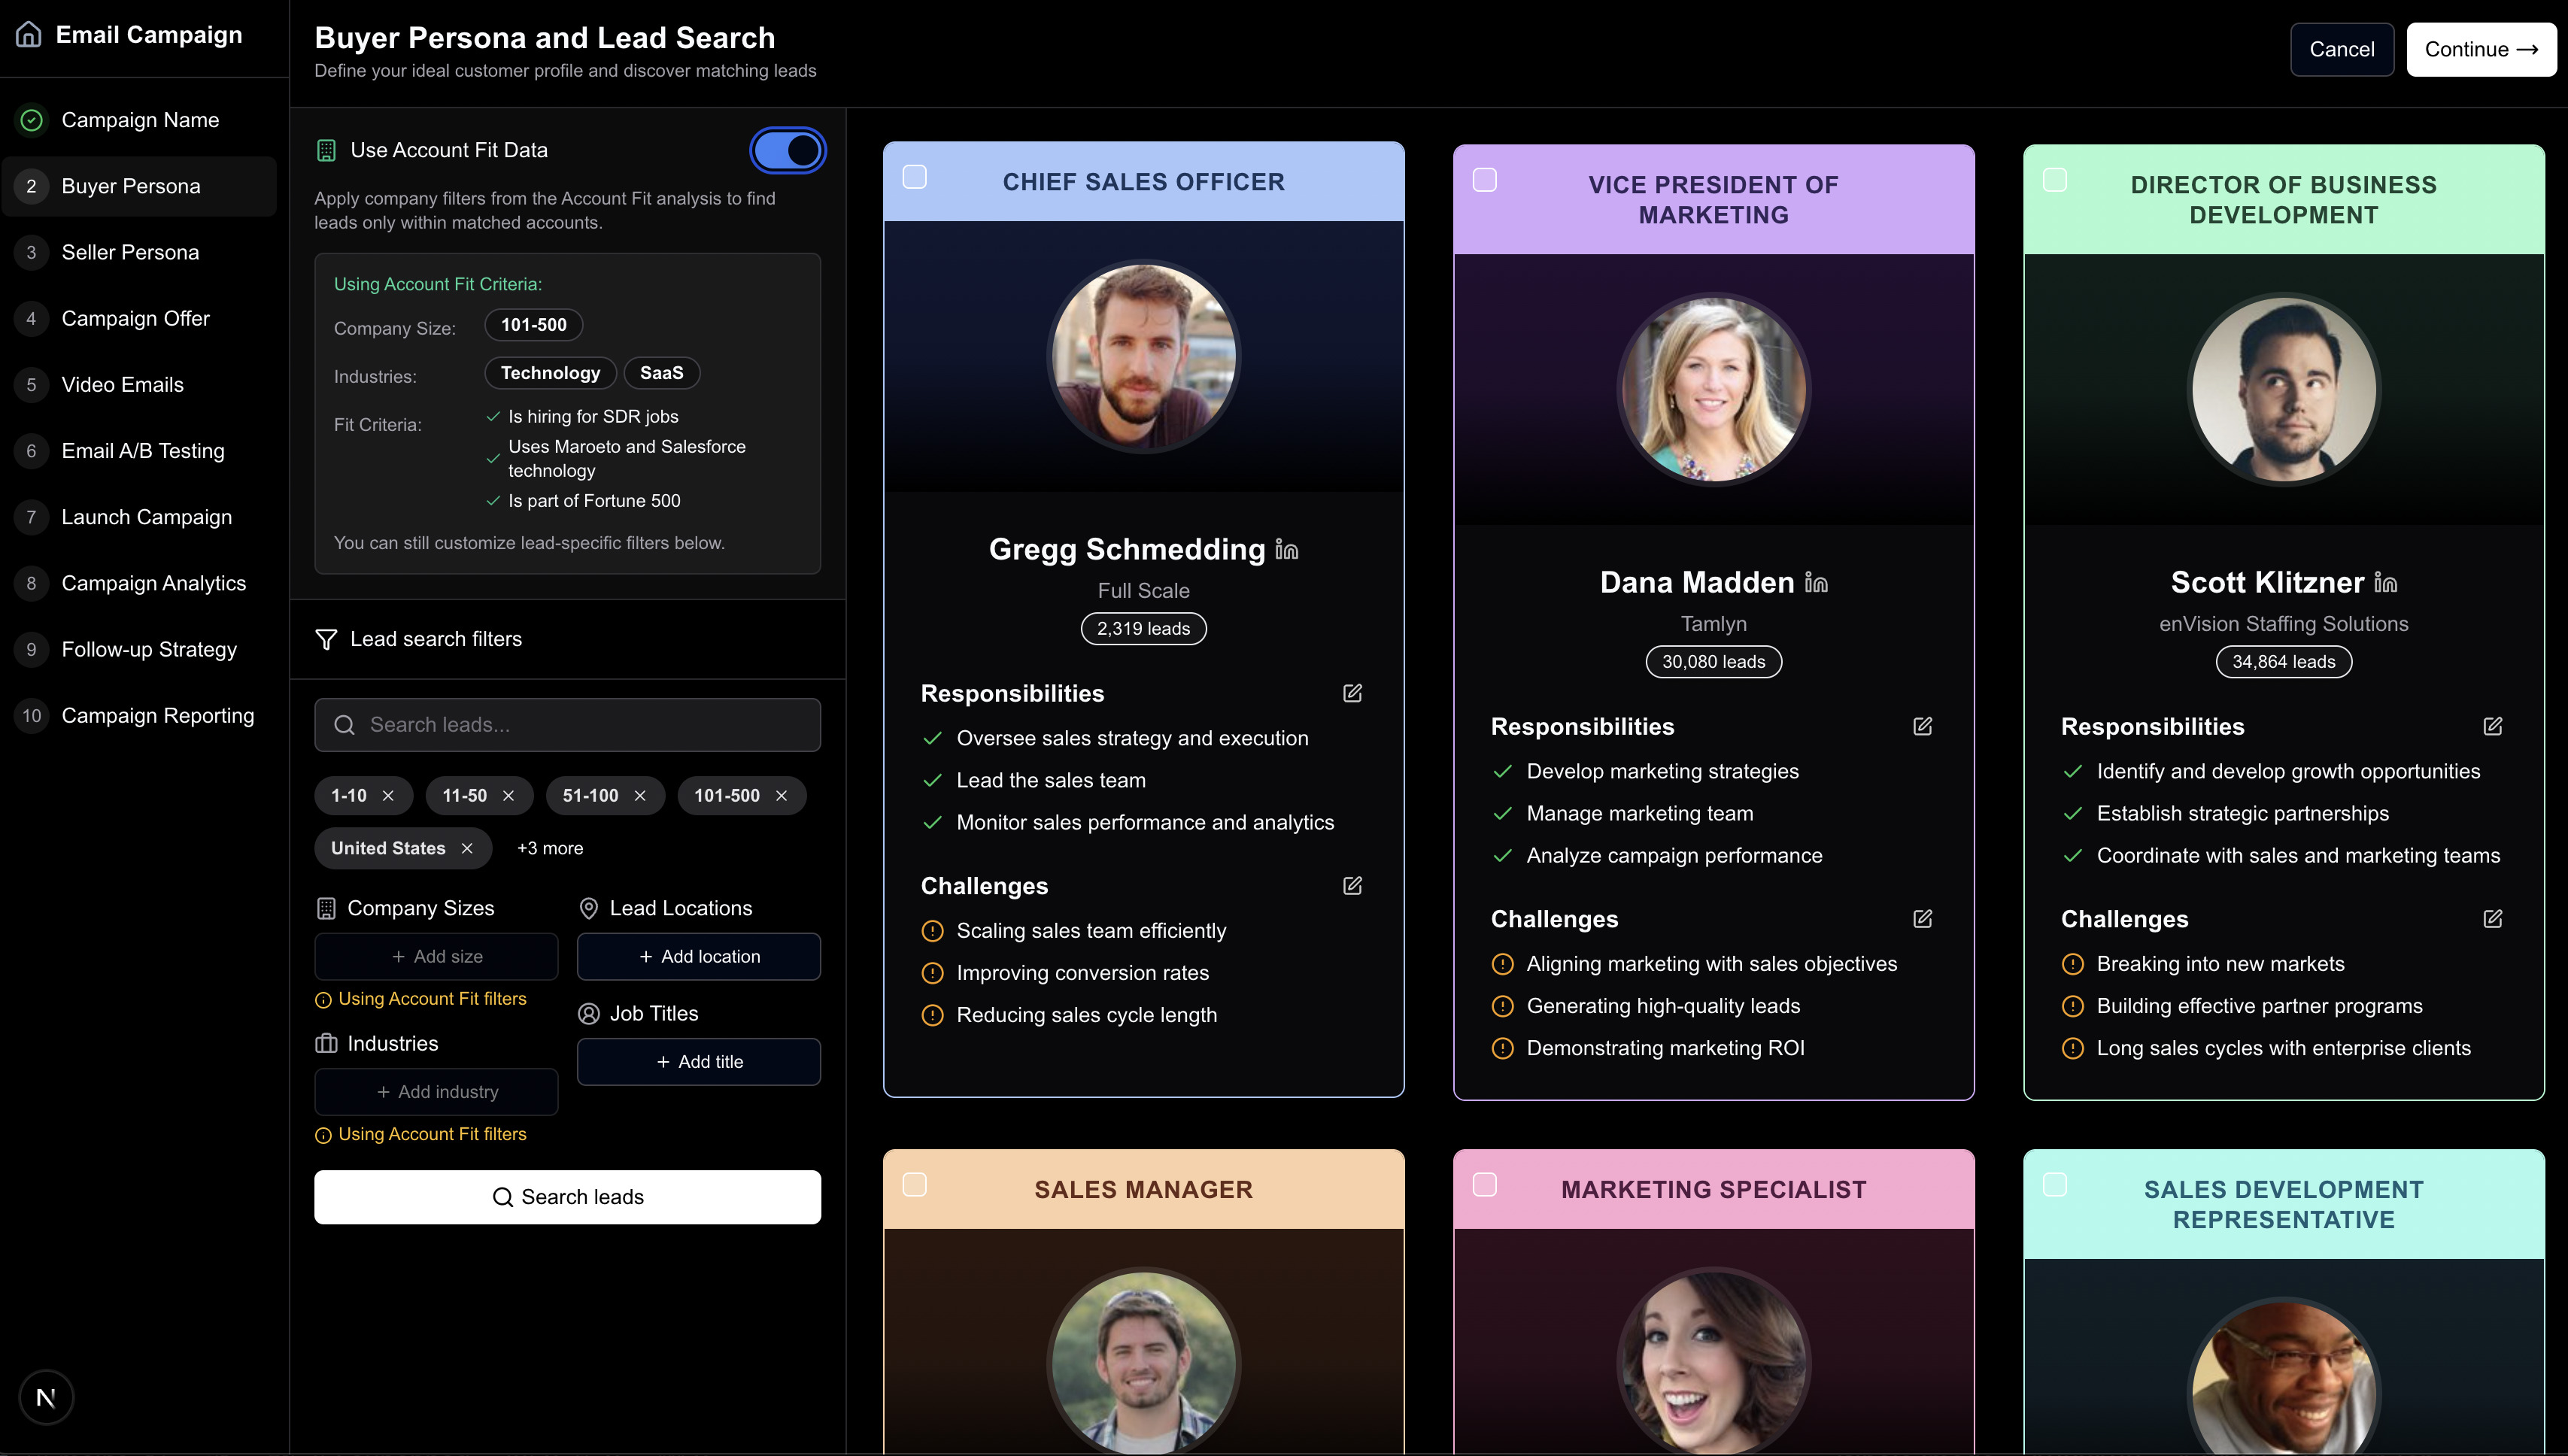Remove the 51-100 filter chip
The image size is (2568, 1456).
click(x=640, y=796)
